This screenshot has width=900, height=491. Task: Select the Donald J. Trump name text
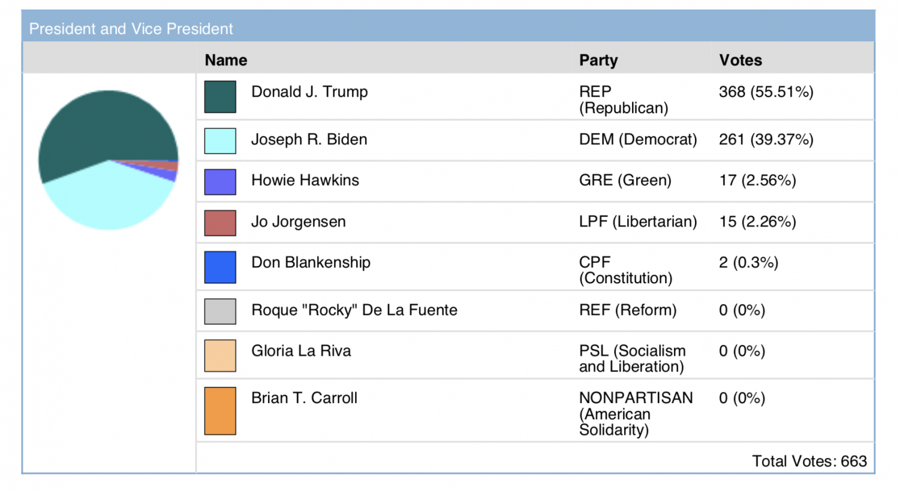tap(309, 92)
